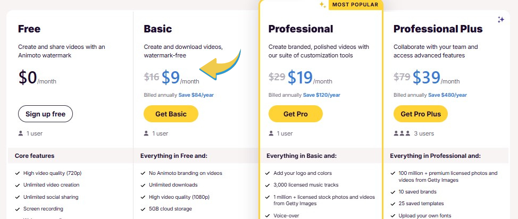Screen dimensions: 518x219
Task: Click the checkmark beside Screen recording
Action: [x=18, y=209]
